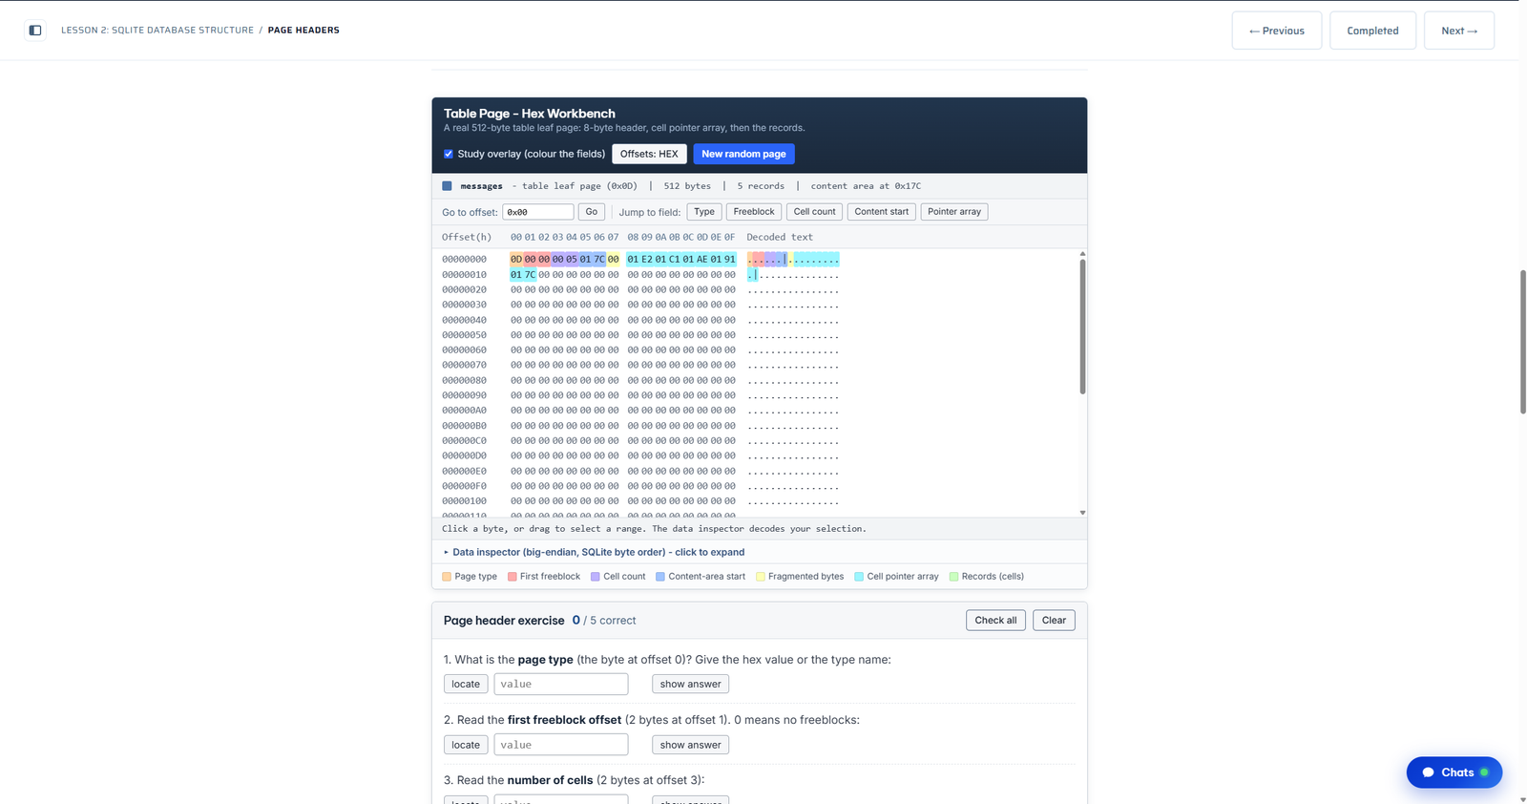Jump to the Type field
This screenshot has width=1527, height=804.
(704, 212)
